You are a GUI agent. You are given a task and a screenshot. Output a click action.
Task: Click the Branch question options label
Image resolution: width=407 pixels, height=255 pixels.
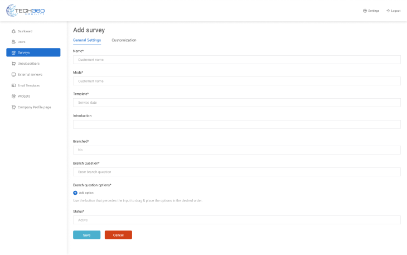(92, 185)
